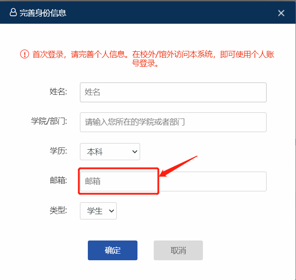Close the 完善身份信息 dialog
Viewport: 296px width, 280px height.
click(x=282, y=13)
